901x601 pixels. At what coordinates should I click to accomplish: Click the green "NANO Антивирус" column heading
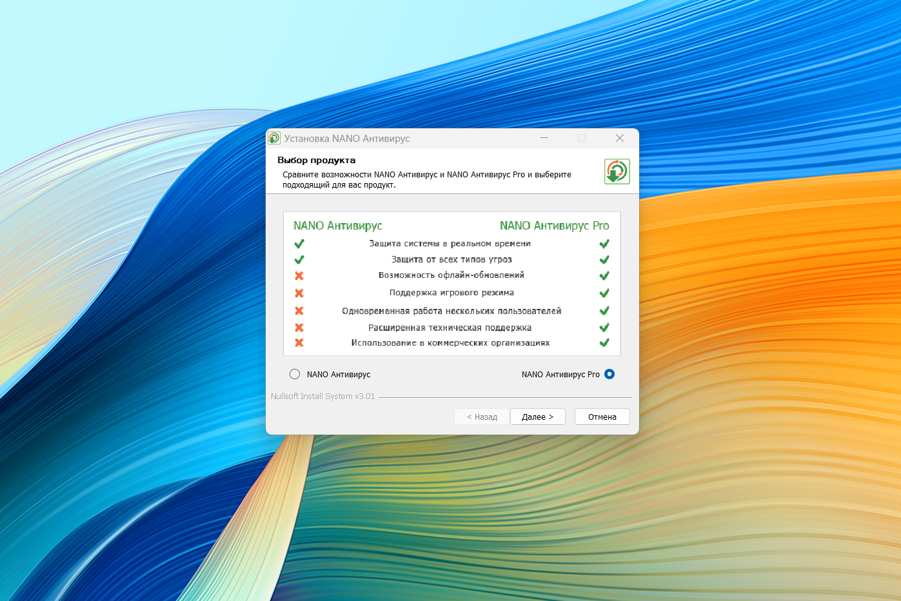338,226
